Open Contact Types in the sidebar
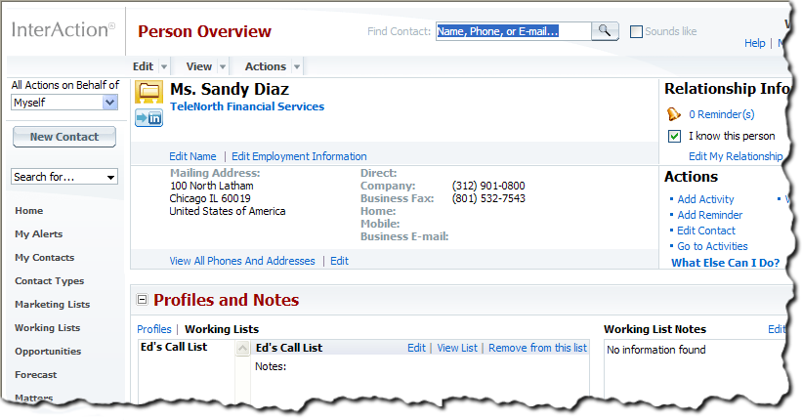The height and width of the screenshot is (420, 802). (x=49, y=281)
